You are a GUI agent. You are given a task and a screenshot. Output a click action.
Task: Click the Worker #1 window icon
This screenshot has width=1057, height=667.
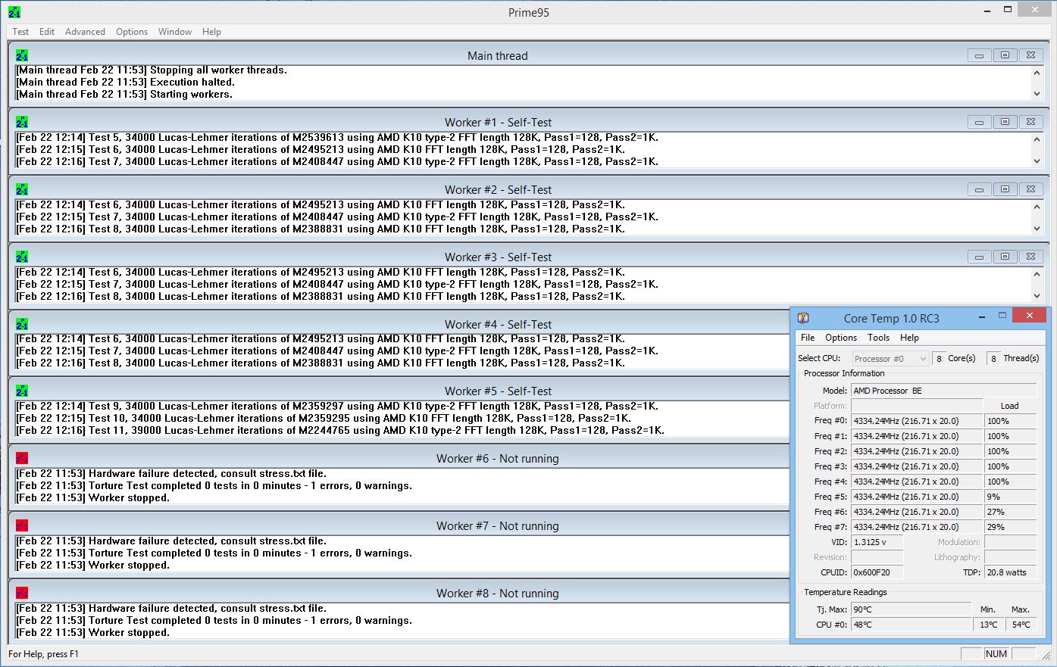(x=22, y=122)
